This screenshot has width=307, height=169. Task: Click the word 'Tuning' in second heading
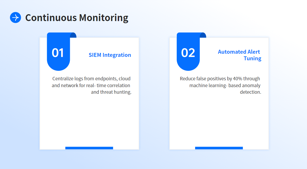[x=252, y=58]
